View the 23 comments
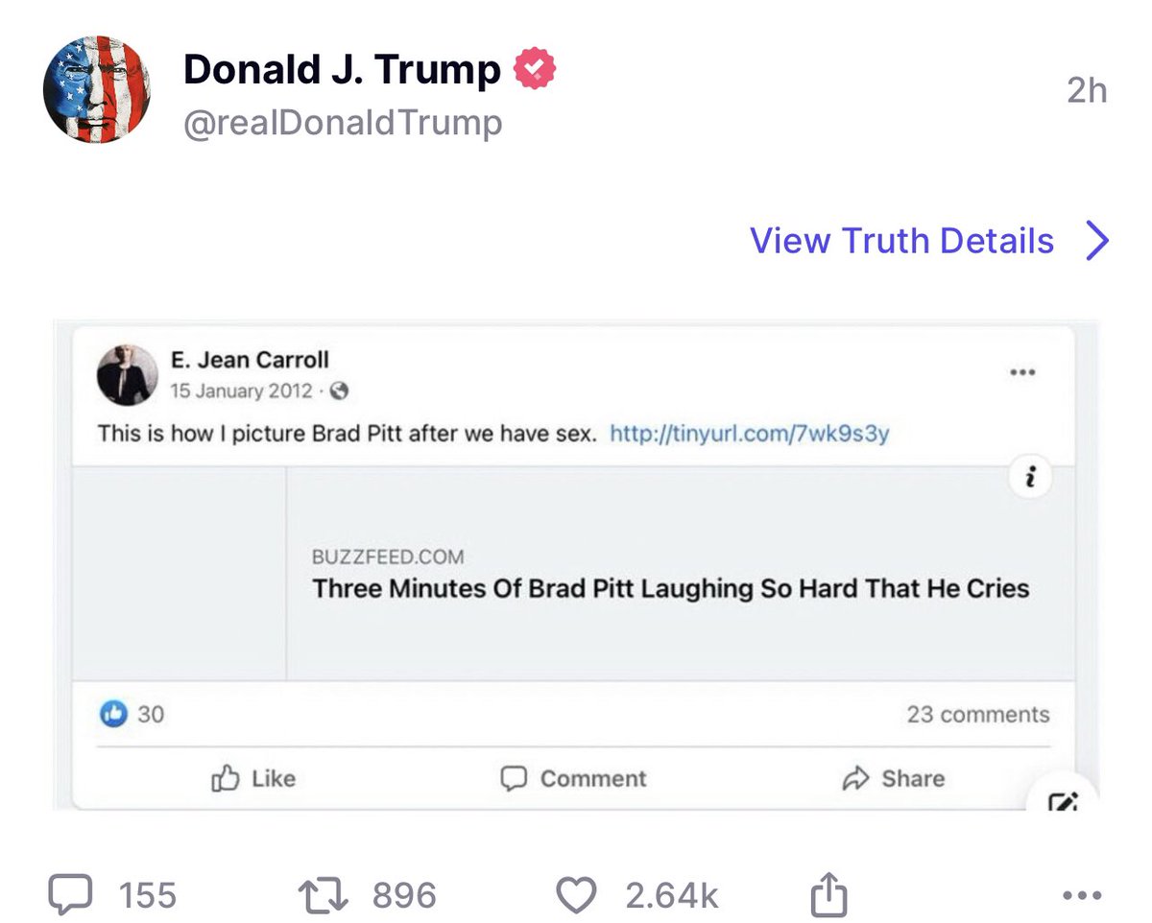This screenshot has width=1152, height=923. pos(977,715)
